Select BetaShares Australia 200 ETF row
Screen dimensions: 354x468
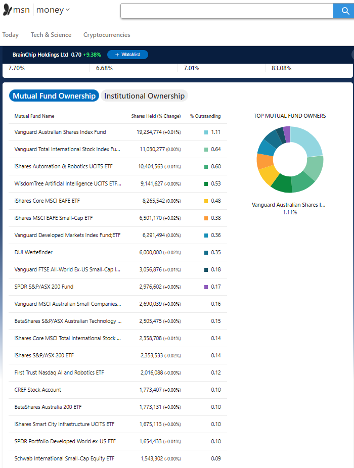coord(118,407)
